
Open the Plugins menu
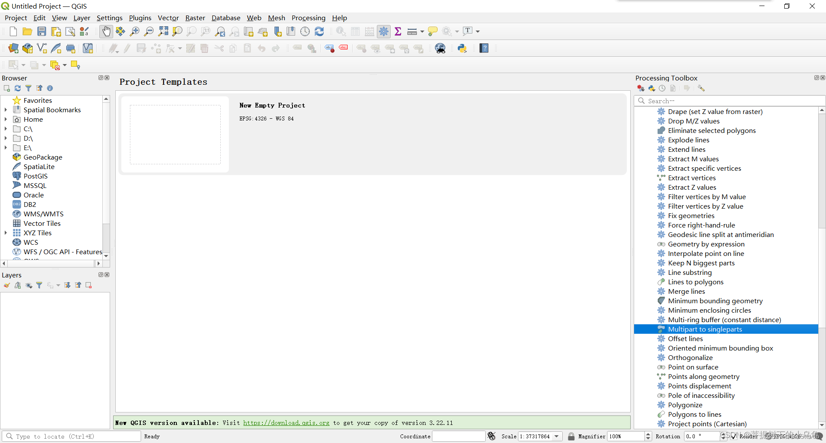coord(140,18)
